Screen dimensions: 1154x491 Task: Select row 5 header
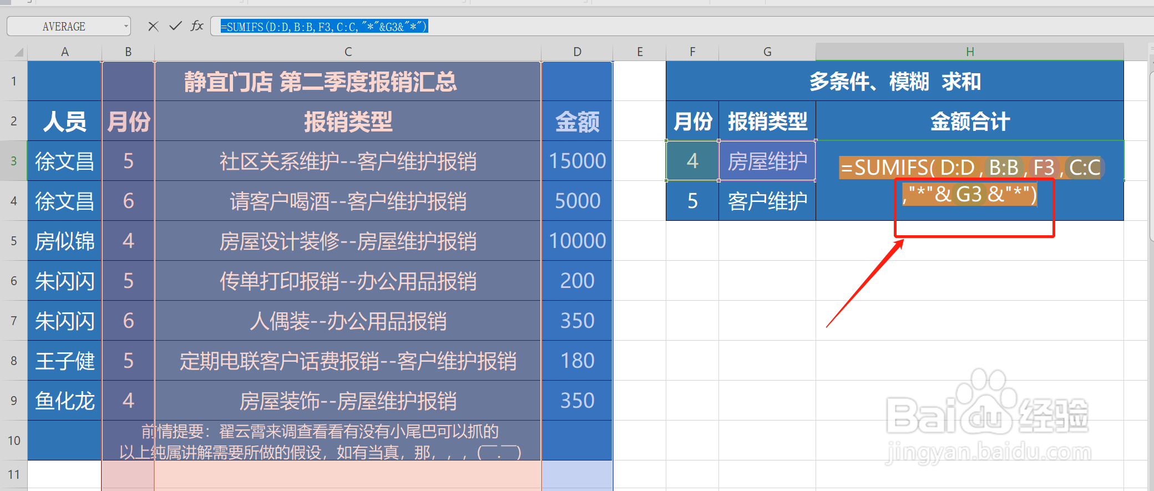tap(13, 241)
